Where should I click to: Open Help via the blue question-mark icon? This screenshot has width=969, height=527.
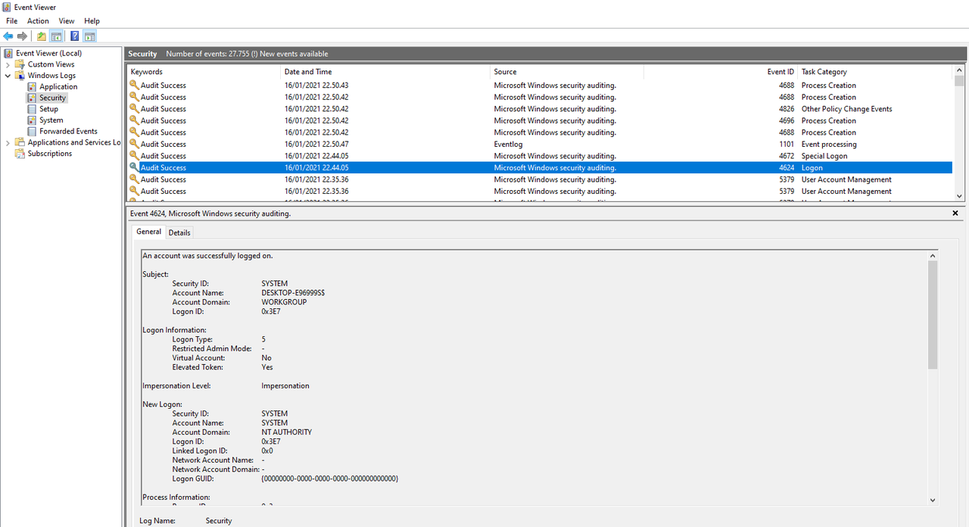[75, 36]
